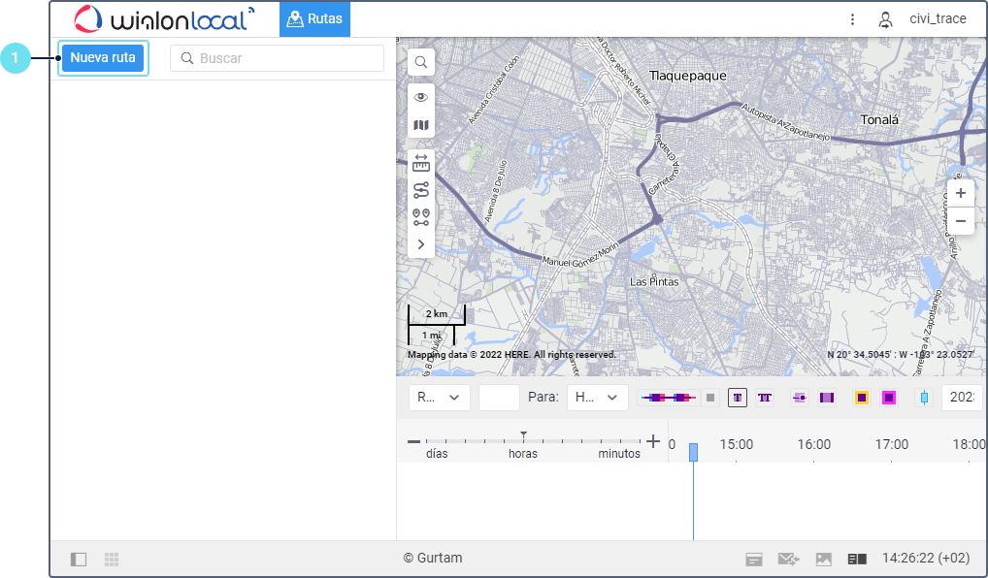Open the image icon in bottom bar
Image resolution: width=988 pixels, height=578 pixels.
(x=824, y=560)
